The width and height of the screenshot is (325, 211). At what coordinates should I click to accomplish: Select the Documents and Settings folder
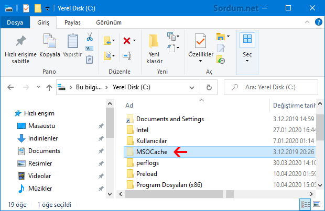[170, 119]
